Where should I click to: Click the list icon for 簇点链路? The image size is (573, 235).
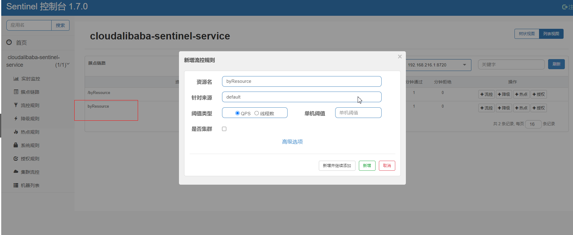[x=16, y=92]
